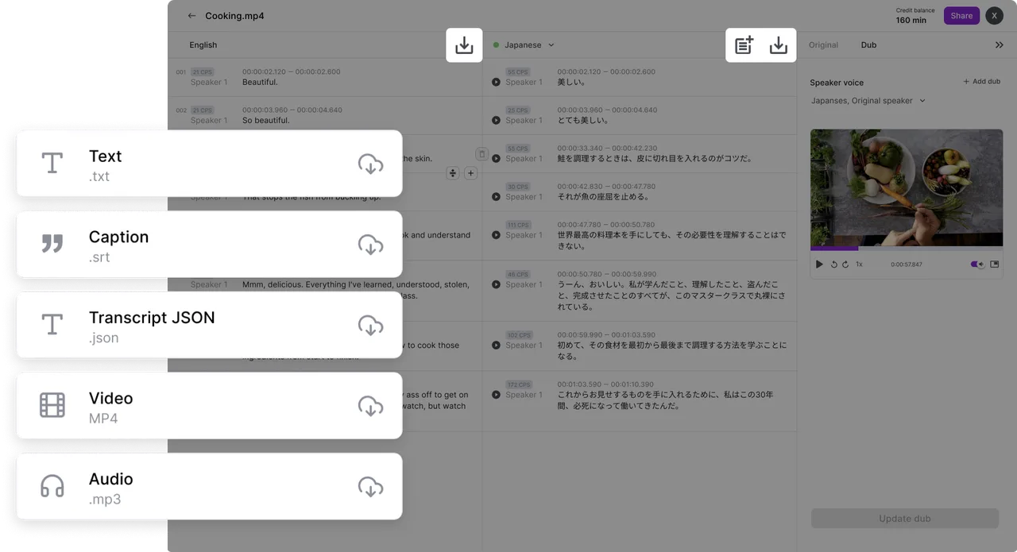Download the Caption .srt file
1017x552 pixels.
click(370, 245)
